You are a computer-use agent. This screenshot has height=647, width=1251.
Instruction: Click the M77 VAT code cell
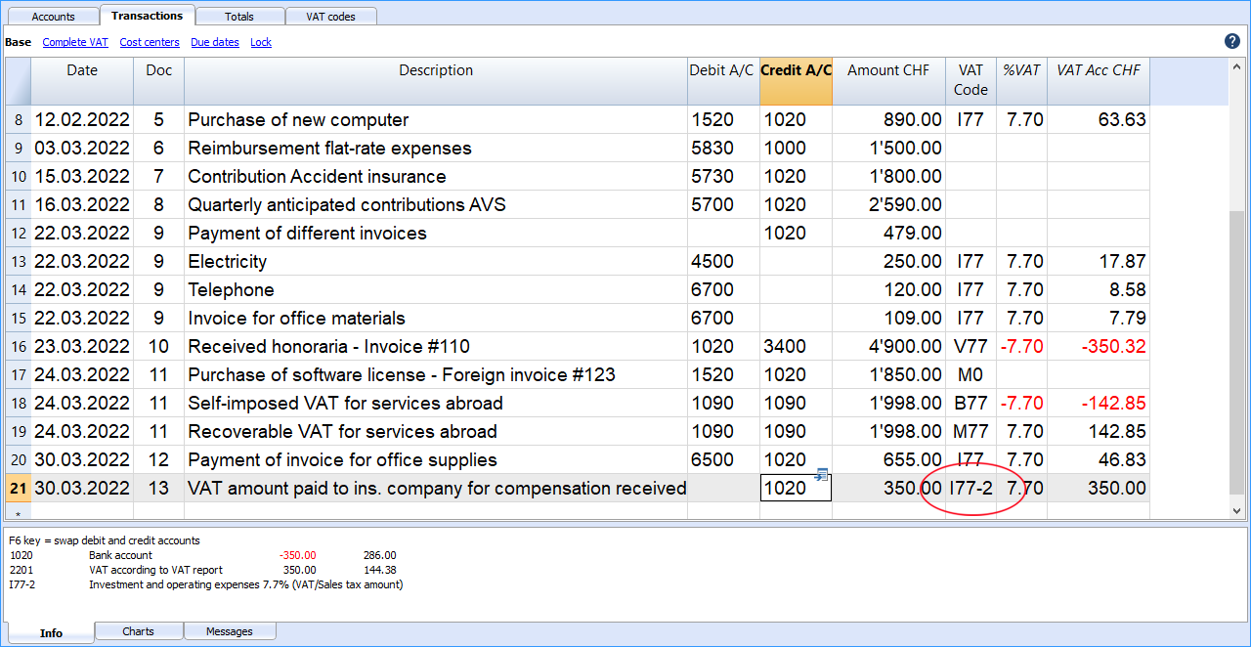971,432
